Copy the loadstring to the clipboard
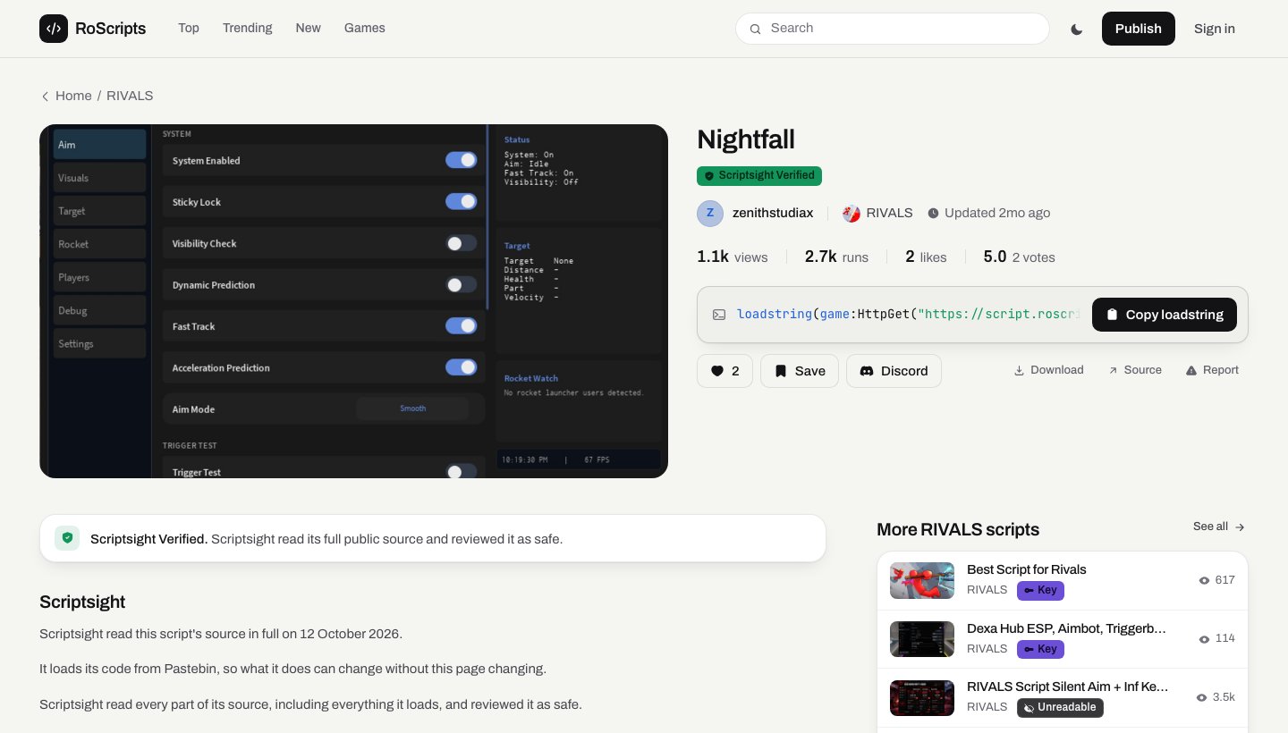Screen dimensions: 1288x733 [x=1165, y=315]
